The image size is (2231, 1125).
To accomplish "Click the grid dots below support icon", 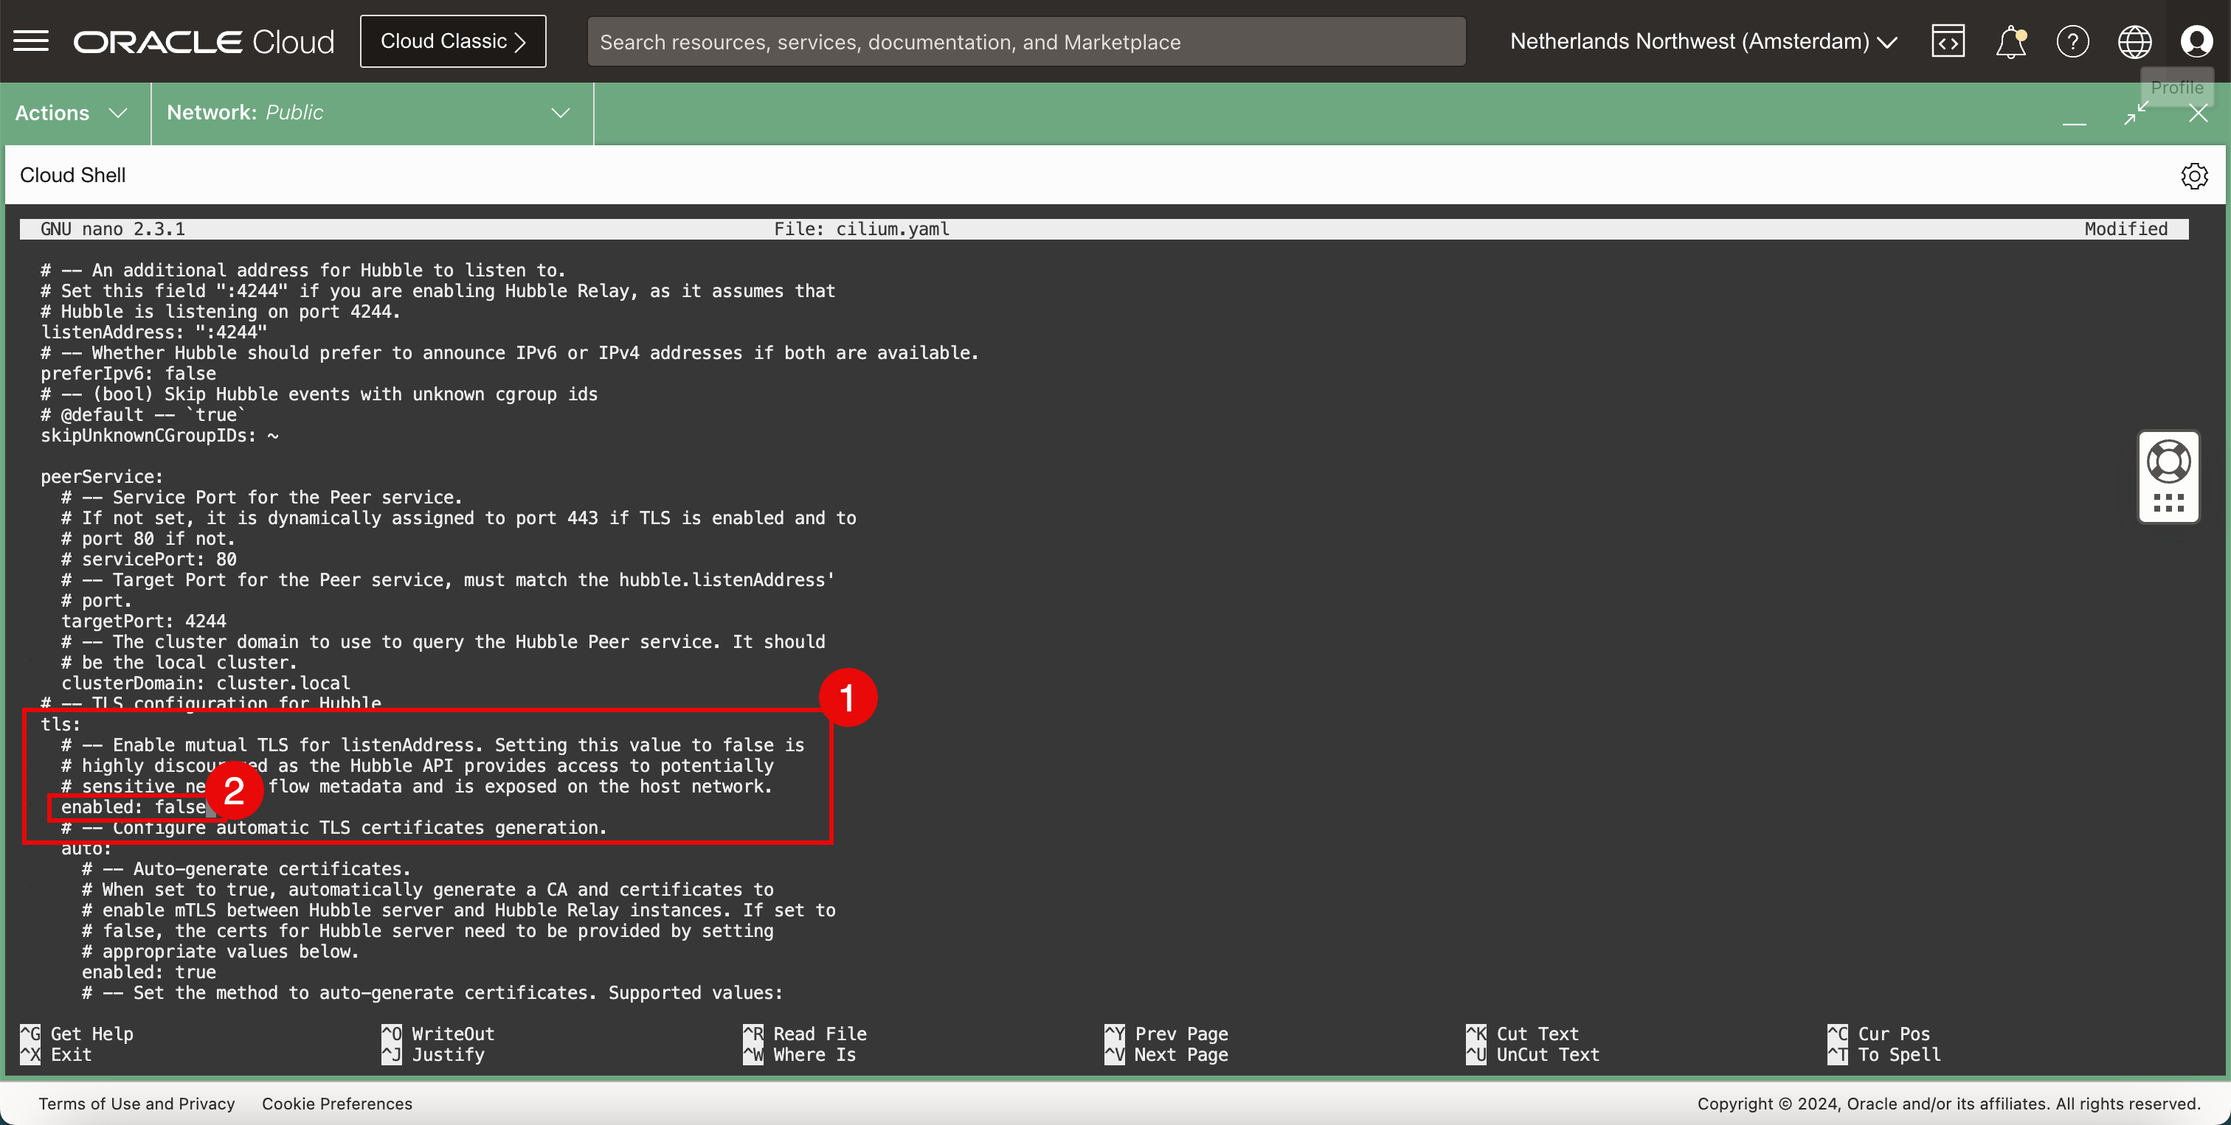I will coord(2168,503).
